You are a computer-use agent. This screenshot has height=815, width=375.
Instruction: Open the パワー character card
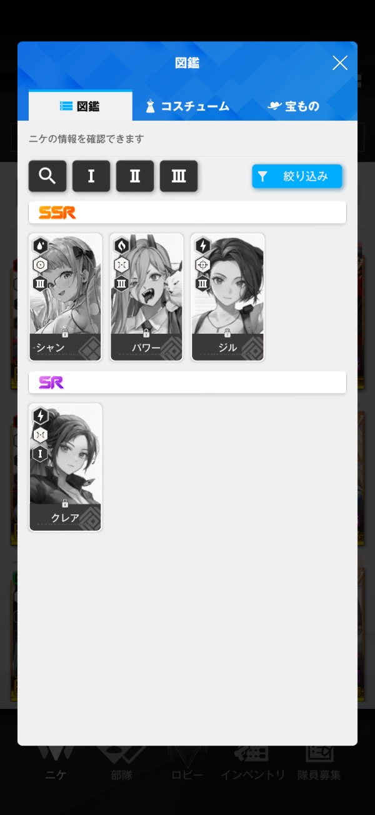point(146,297)
